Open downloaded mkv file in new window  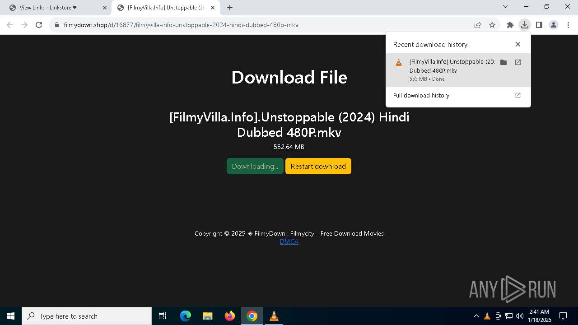(x=518, y=62)
